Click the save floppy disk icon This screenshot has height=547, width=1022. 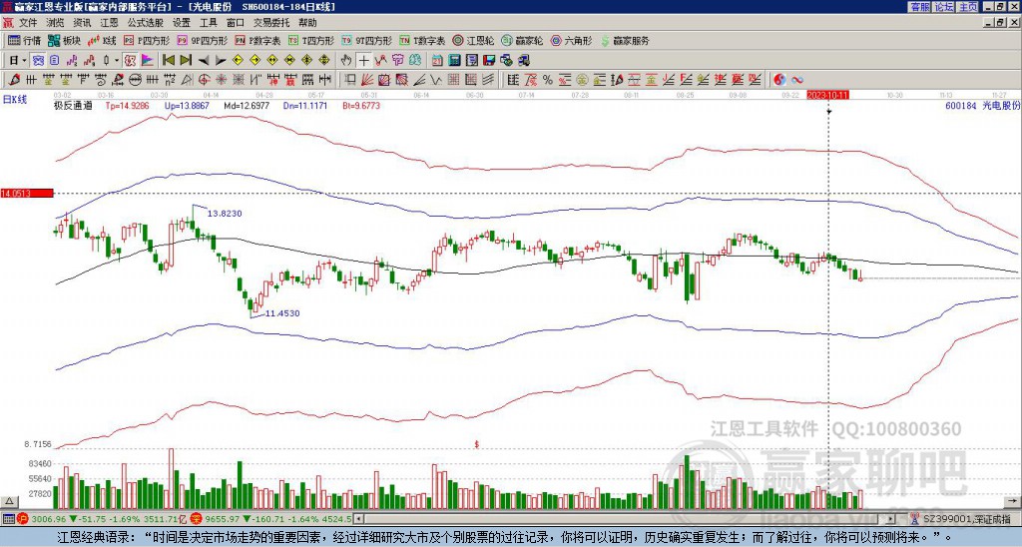489,61
